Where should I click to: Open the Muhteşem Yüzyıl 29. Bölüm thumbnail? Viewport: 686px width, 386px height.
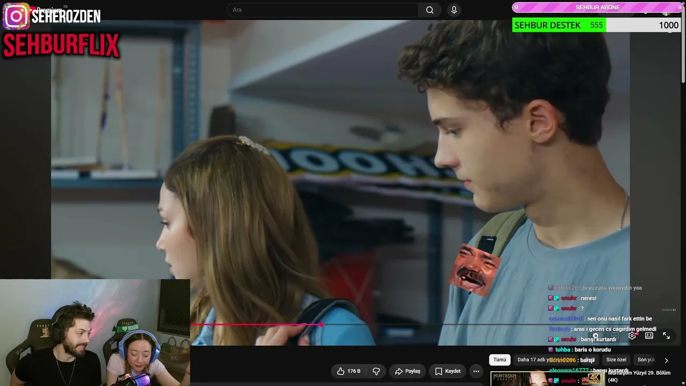[547, 378]
